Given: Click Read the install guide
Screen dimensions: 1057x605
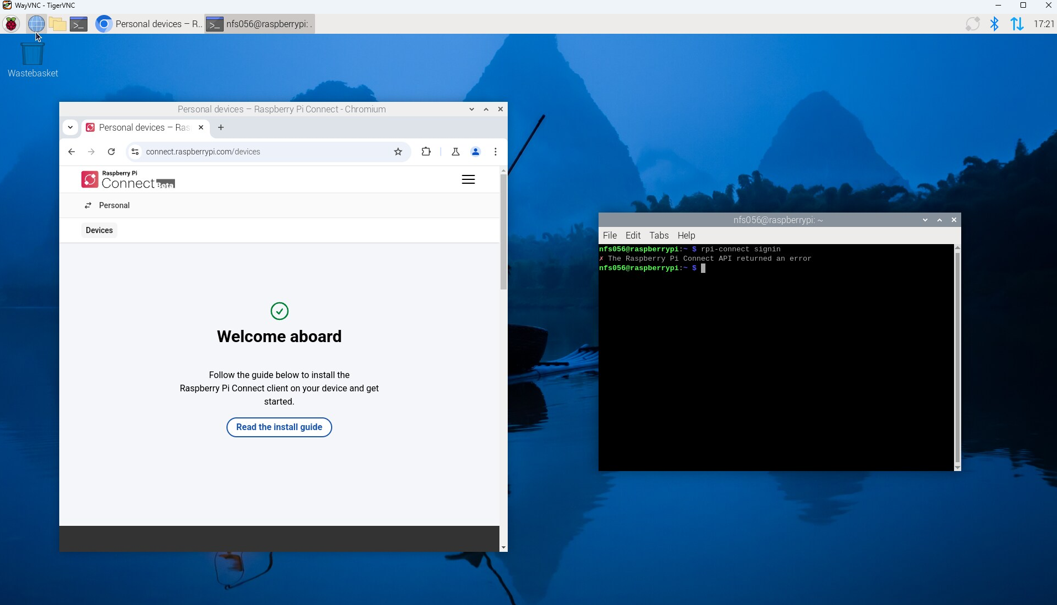Looking at the screenshot, I should [279, 427].
